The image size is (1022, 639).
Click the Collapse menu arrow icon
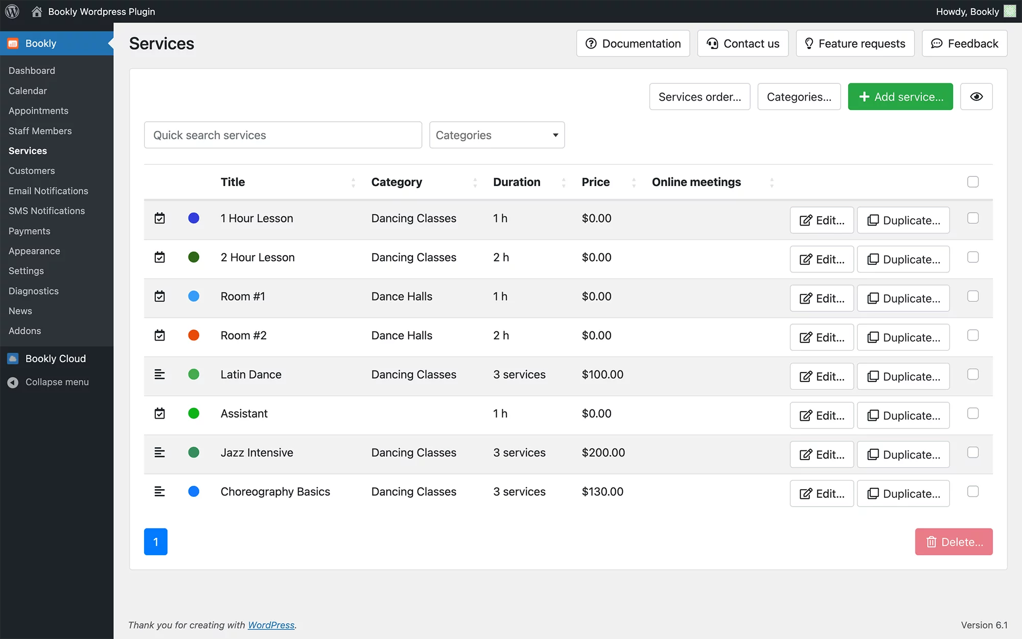click(13, 382)
